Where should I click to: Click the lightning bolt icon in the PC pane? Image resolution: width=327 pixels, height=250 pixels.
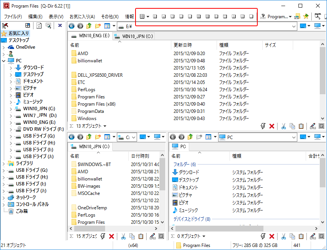click(263, 236)
